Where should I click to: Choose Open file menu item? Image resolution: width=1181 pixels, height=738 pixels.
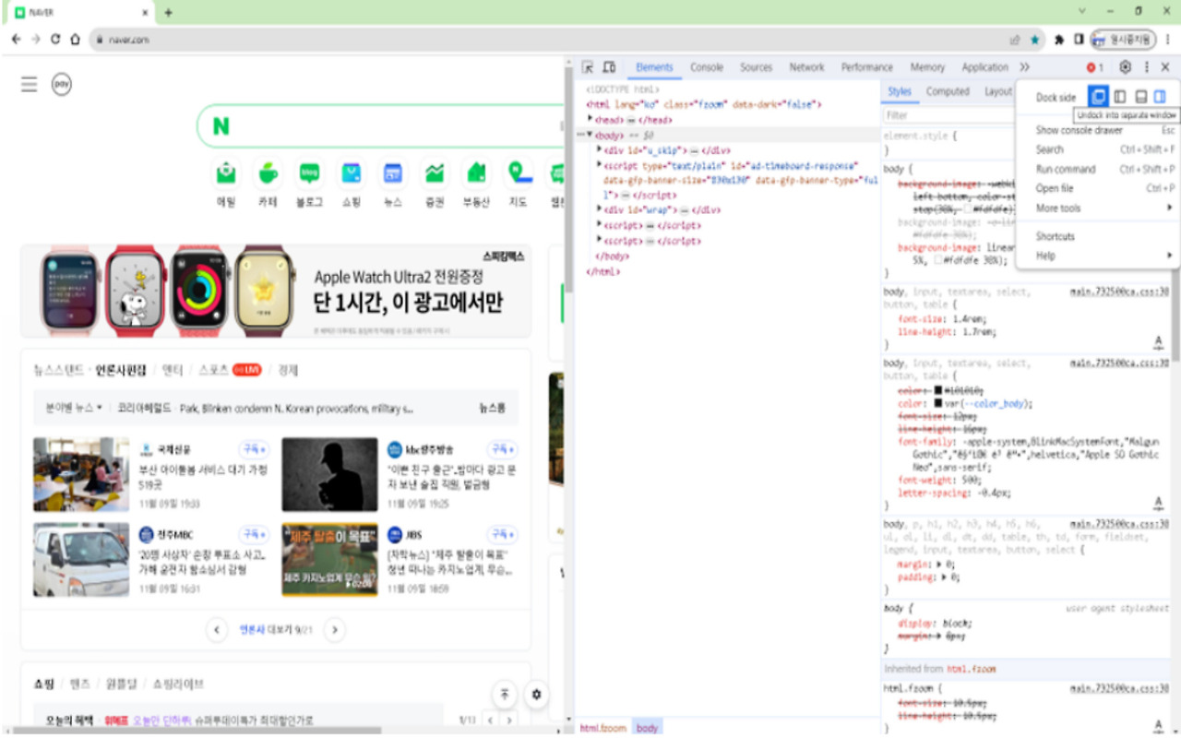1098,188
